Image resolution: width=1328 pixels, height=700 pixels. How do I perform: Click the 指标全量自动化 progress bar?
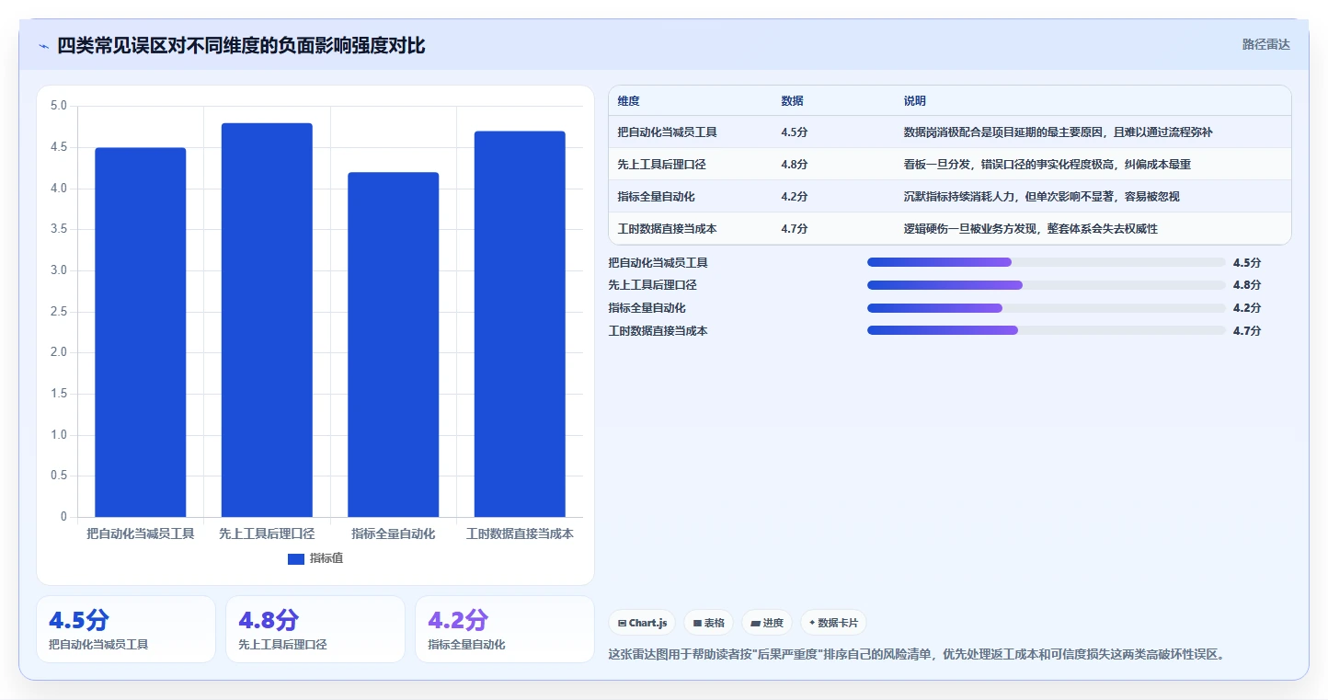(x=1046, y=308)
